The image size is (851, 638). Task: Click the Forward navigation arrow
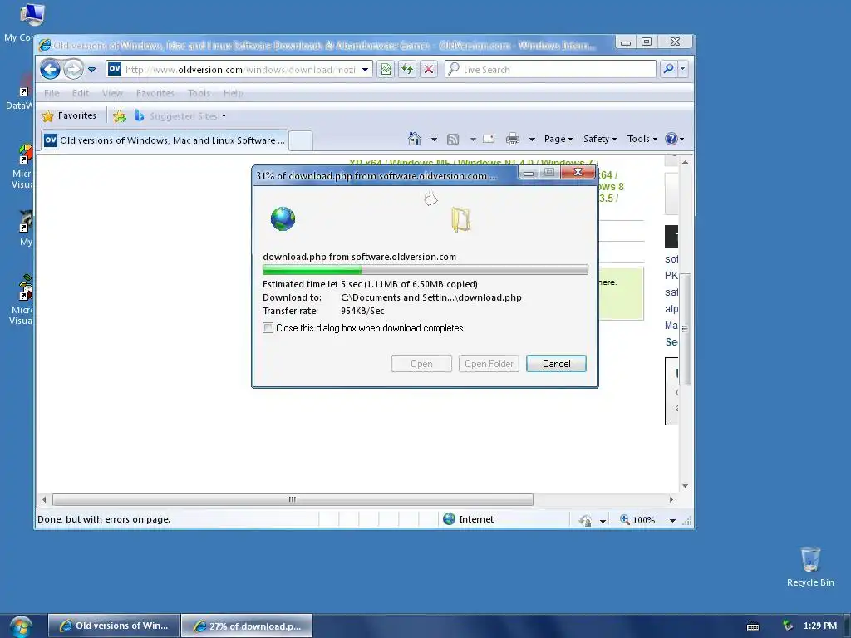[x=73, y=70]
